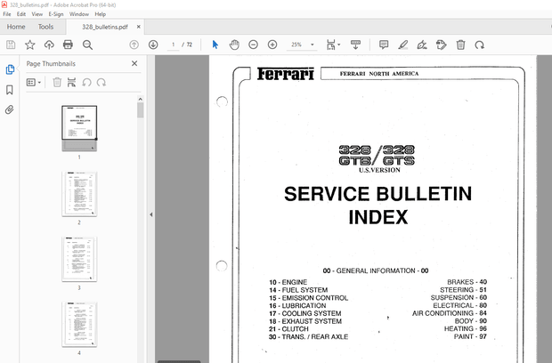This screenshot has height=363, width=552.
Task: Switch to the Tools tab
Action: (x=45, y=27)
